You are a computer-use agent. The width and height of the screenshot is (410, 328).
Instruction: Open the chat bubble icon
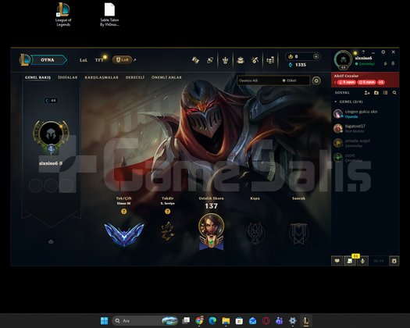[337, 261]
